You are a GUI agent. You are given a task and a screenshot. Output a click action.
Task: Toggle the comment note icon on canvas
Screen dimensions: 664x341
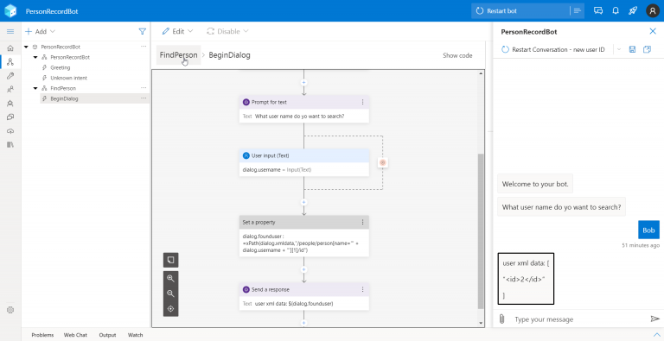tap(170, 260)
